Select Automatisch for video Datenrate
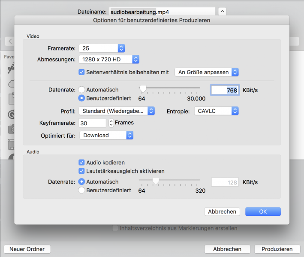304x257 pixels. (x=81, y=90)
